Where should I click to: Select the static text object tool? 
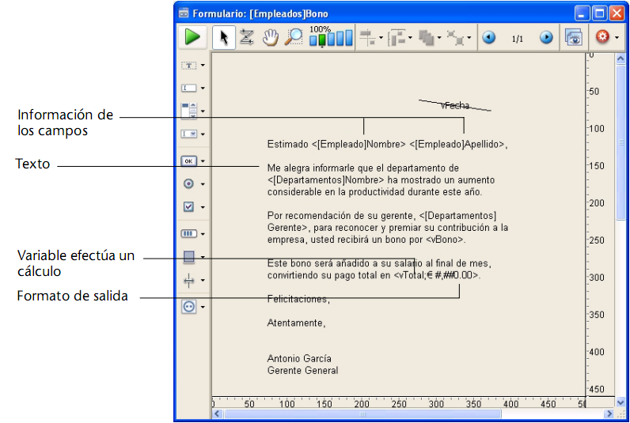pyautogui.click(x=189, y=65)
